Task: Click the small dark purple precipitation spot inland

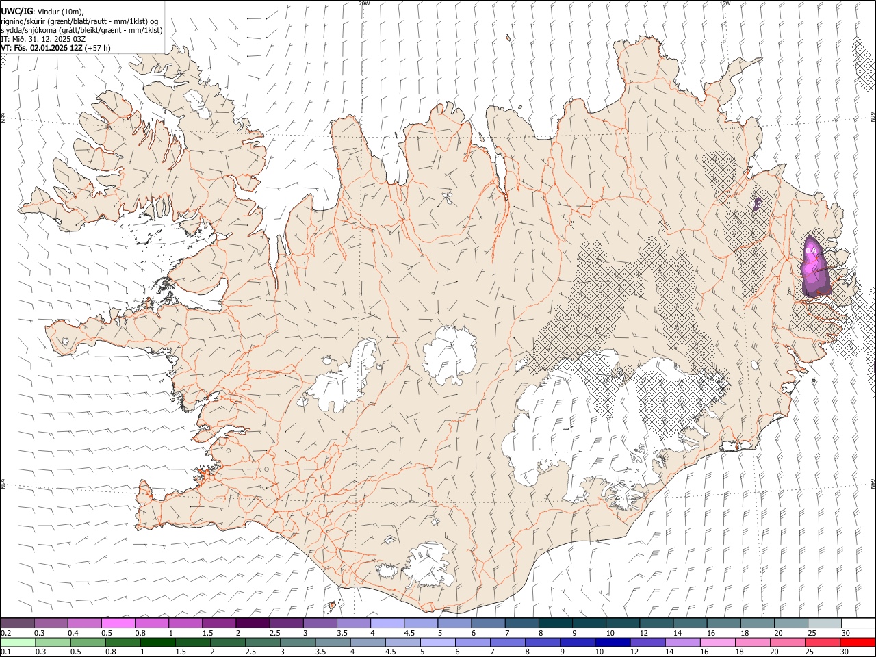Action: pos(757,203)
